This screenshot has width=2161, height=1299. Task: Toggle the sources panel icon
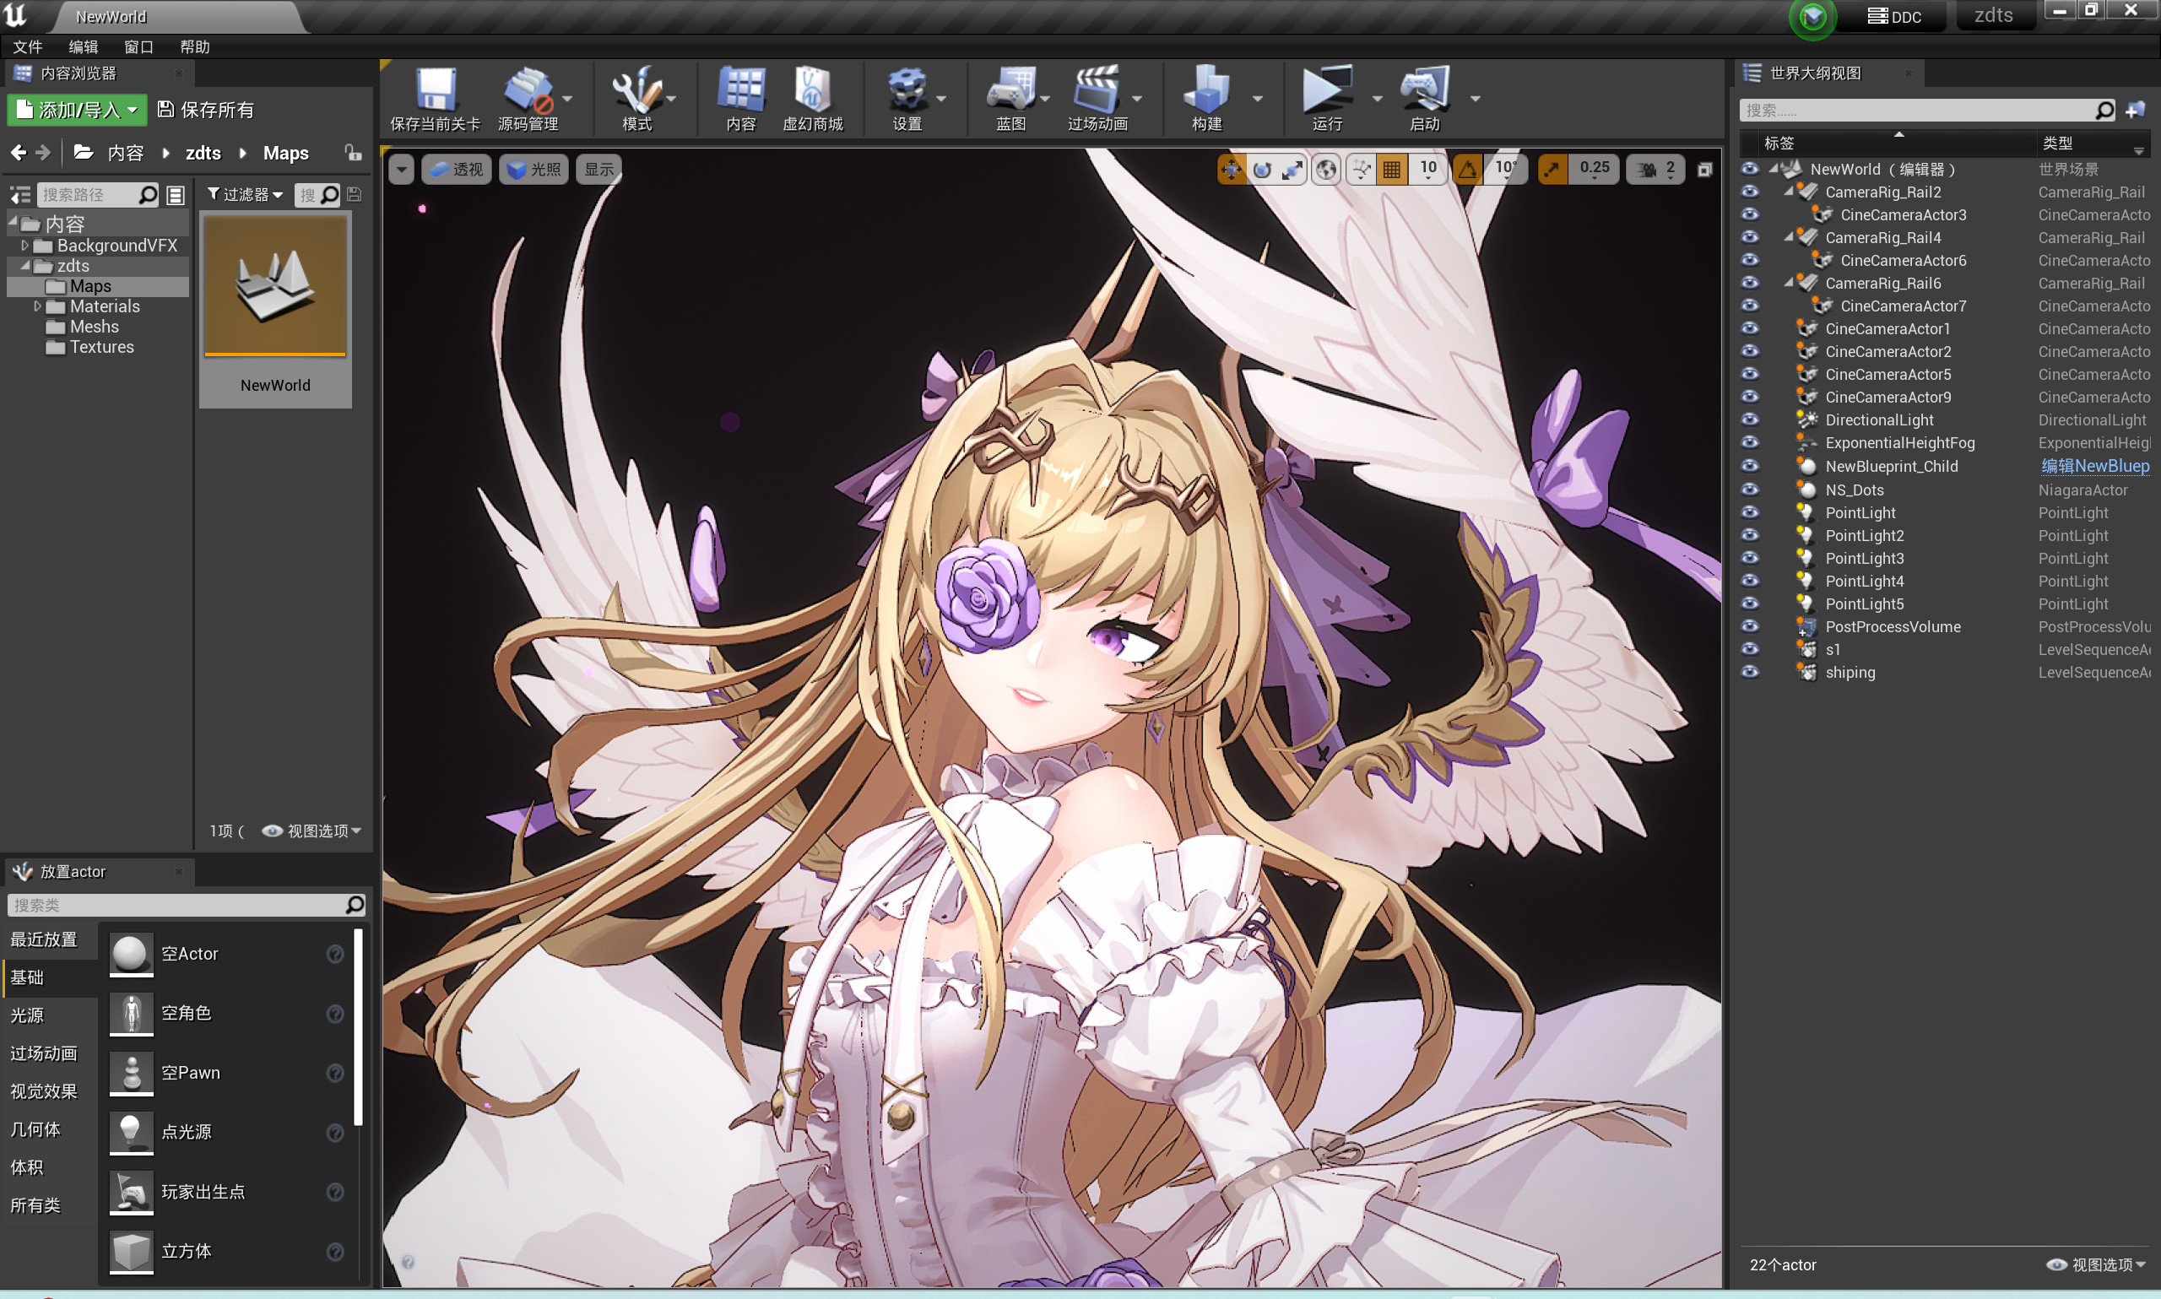tap(20, 194)
